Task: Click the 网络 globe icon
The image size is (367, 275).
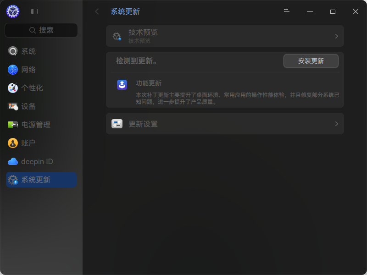Action: [x=13, y=70]
